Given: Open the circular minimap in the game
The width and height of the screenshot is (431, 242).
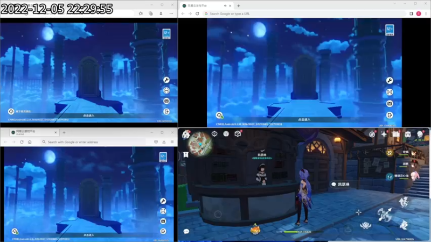Looking at the screenshot, I should 201,144.
